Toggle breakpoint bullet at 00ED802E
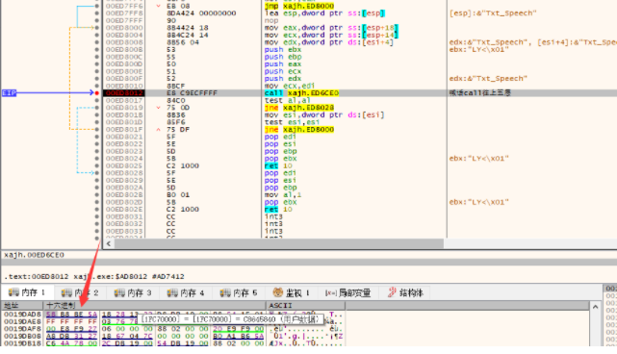This screenshot has height=354, width=617. pos(97,210)
